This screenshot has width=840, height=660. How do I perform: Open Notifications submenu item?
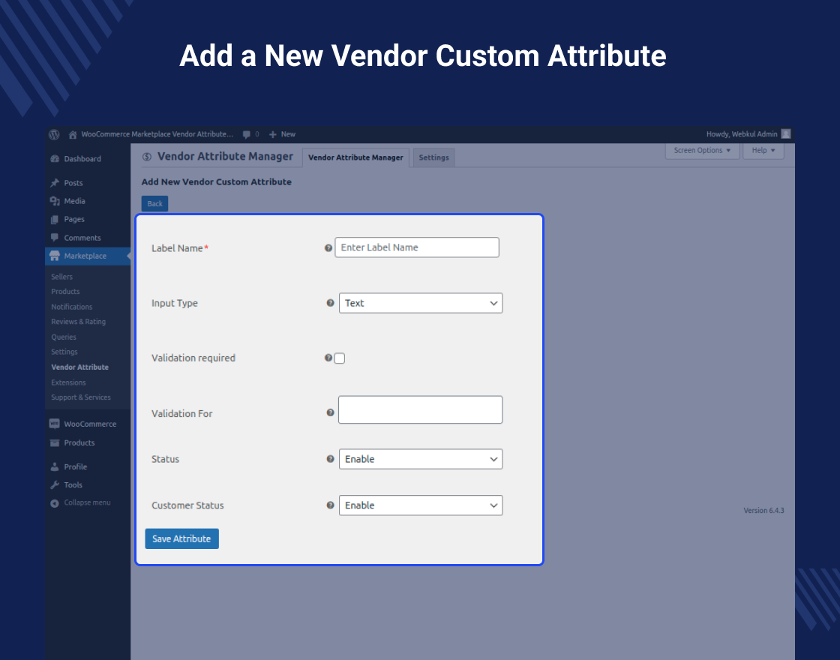[72, 307]
